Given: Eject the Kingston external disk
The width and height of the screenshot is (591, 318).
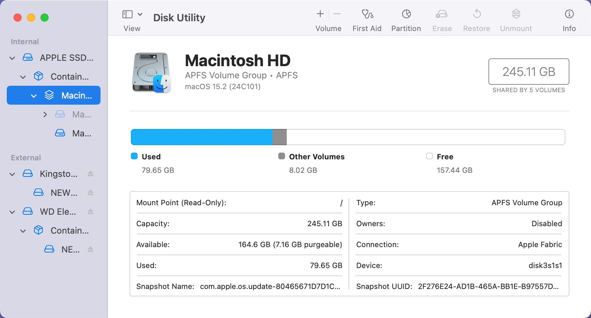Looking at the screenshot, I should click(90, 174).
